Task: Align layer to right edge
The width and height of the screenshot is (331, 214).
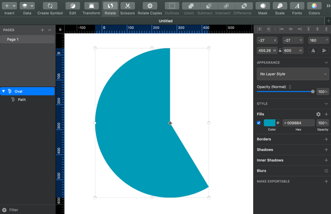Action: click(x=300, y=29)
